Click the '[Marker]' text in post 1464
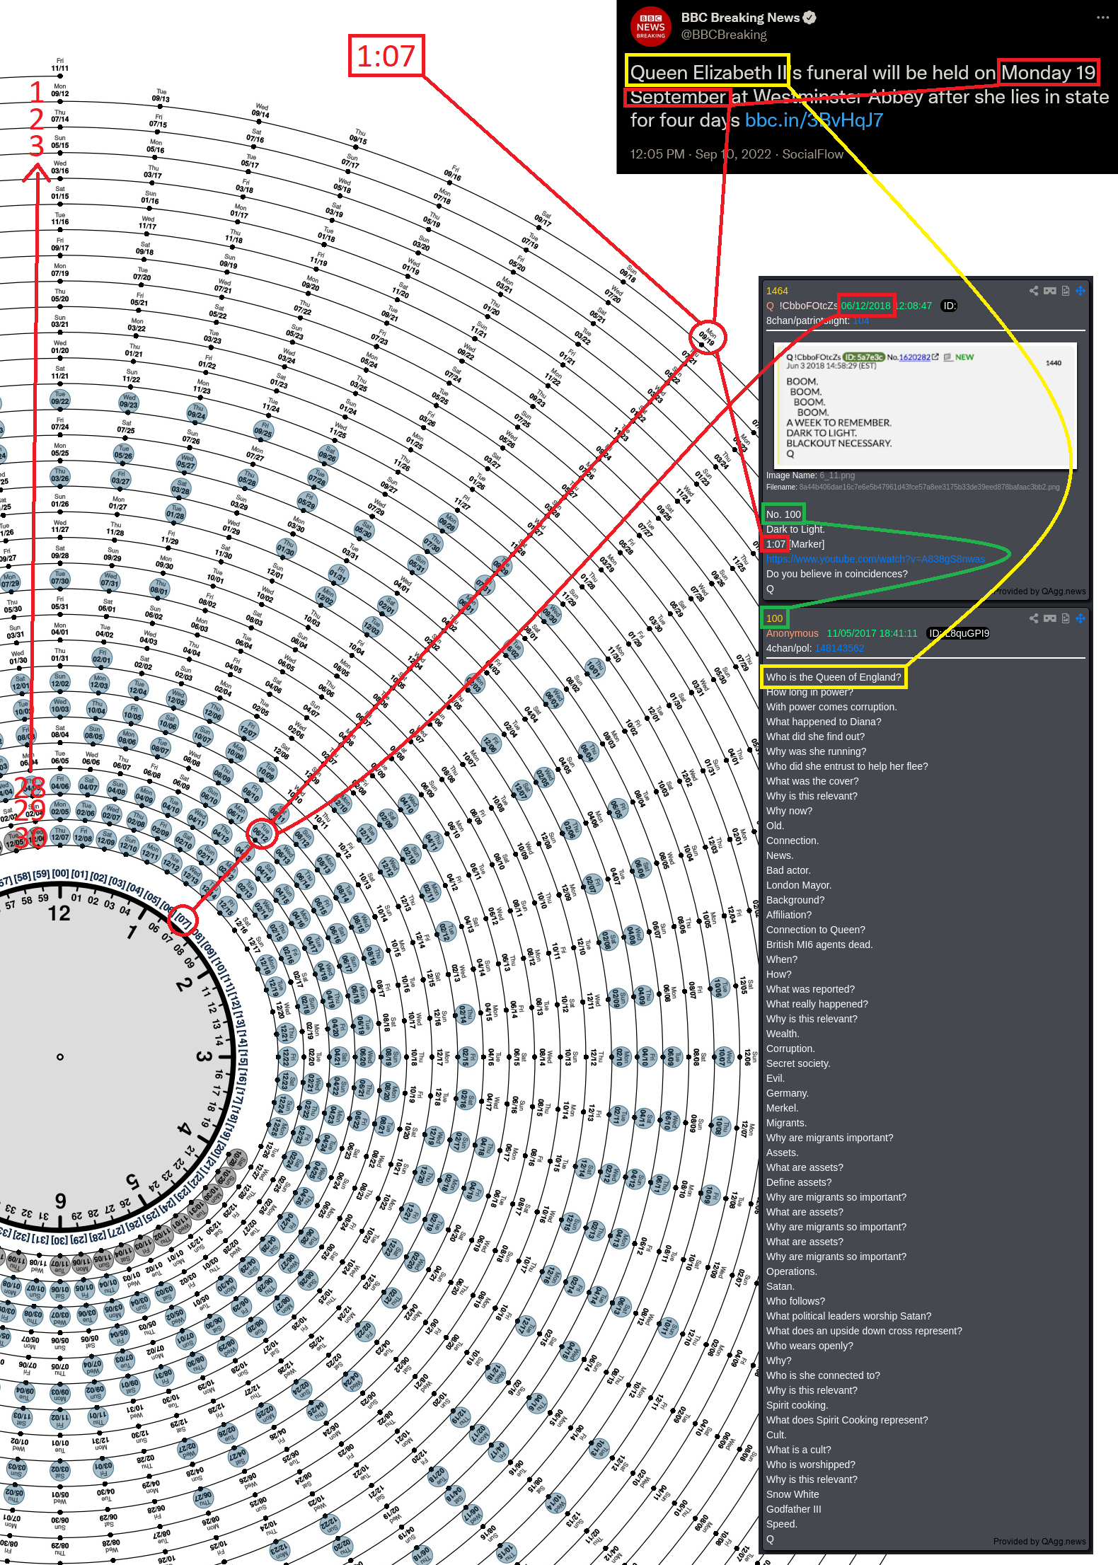The width and height of the screenshot is (1118, 1565). [x=807, y=544]
